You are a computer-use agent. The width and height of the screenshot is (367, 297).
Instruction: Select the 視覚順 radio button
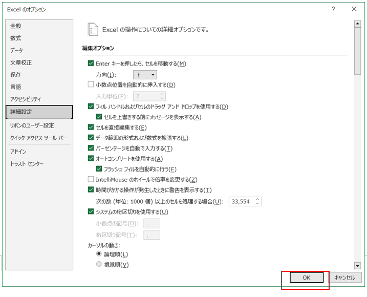click(99, 264)
